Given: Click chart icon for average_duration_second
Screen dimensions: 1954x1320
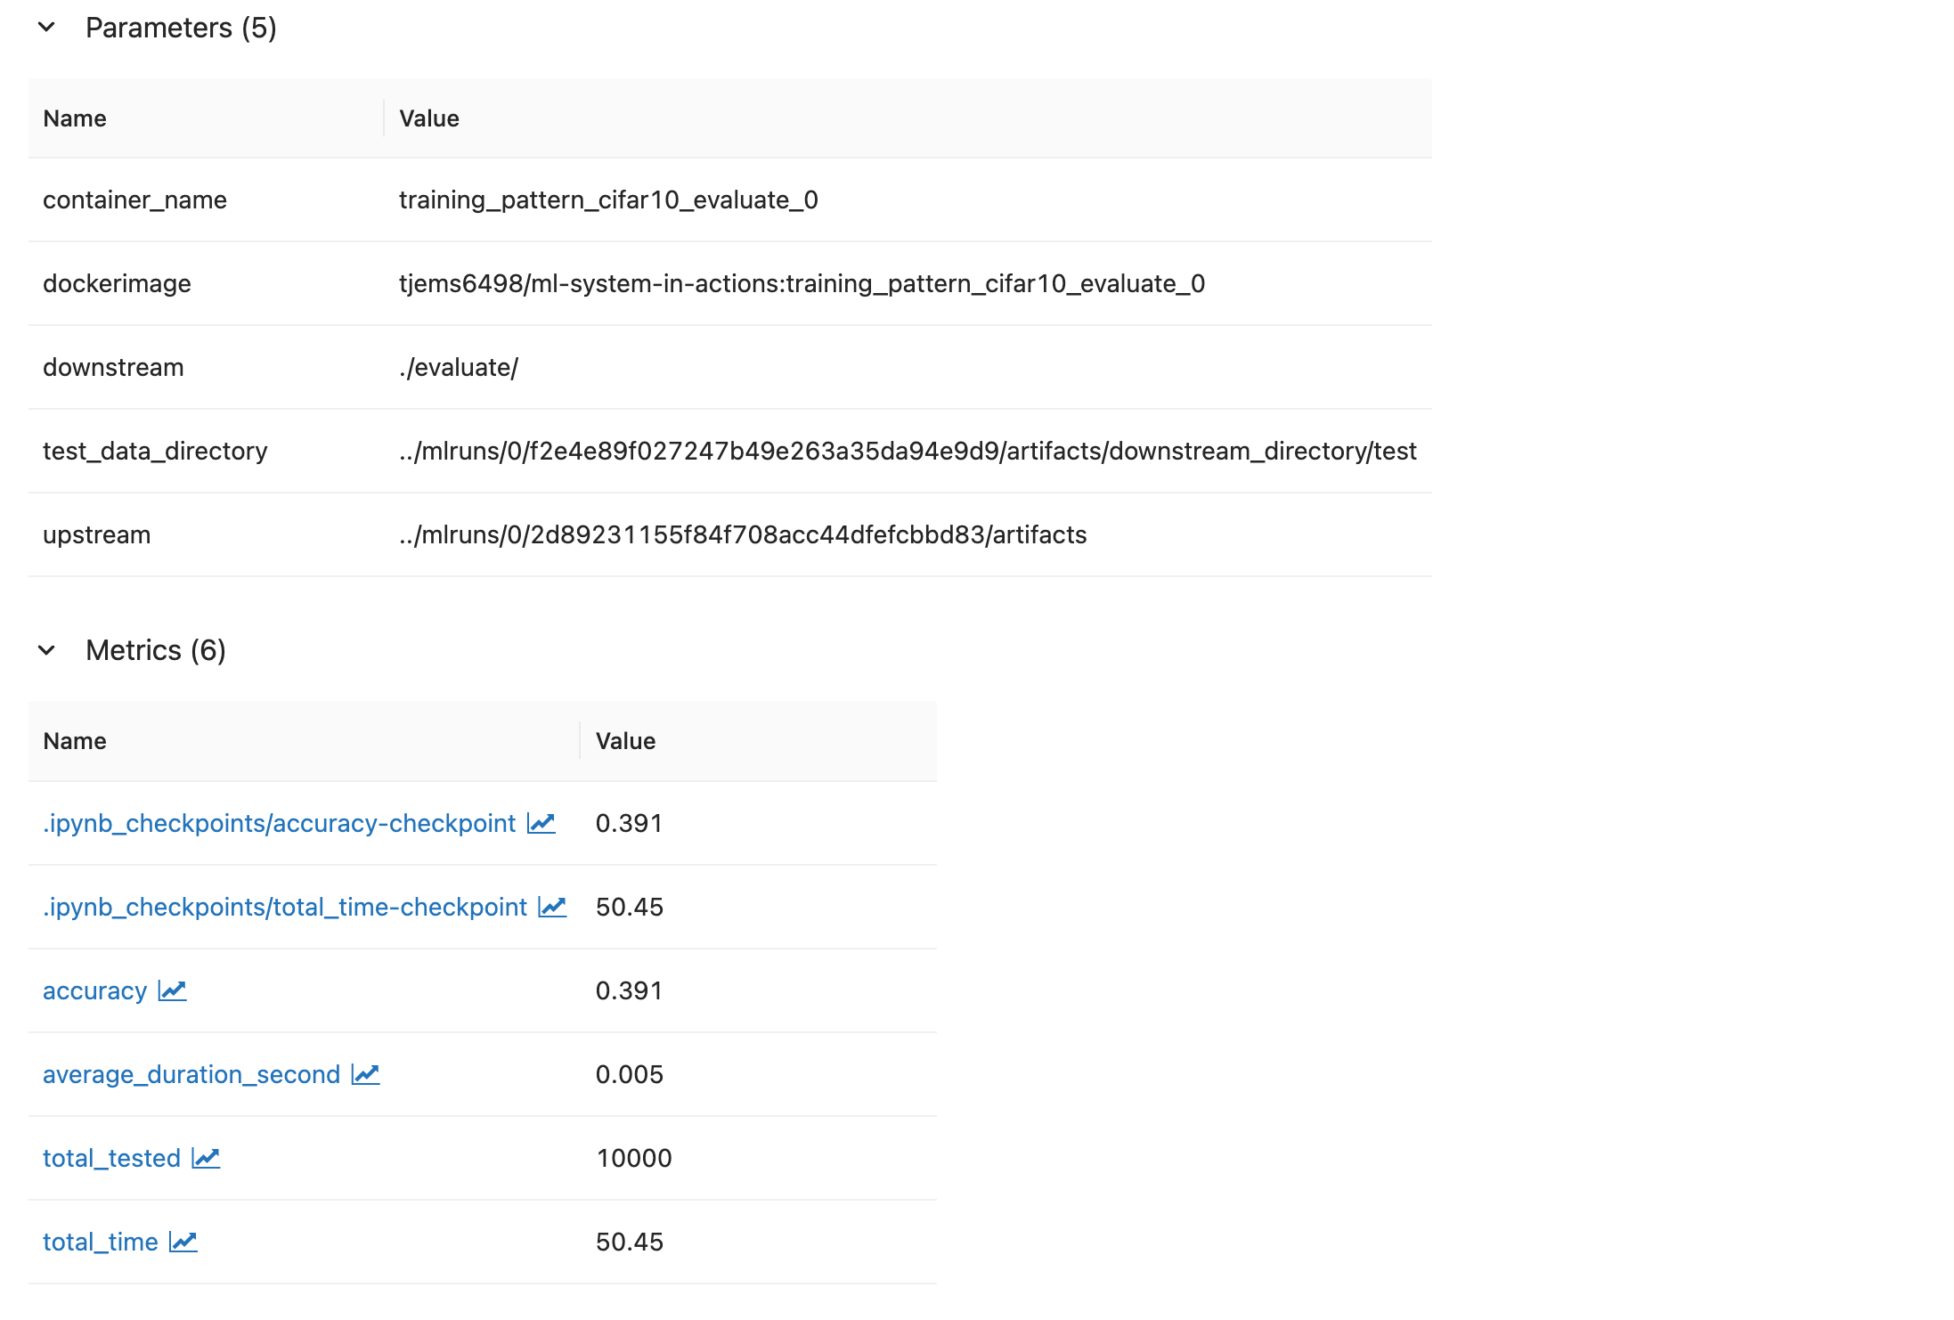Looking at the screenshot, I should tap(365, 1074).
